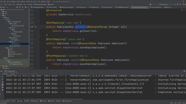
Task: Click the Build hammer icon in toolbar
Action: click(155, 4)
